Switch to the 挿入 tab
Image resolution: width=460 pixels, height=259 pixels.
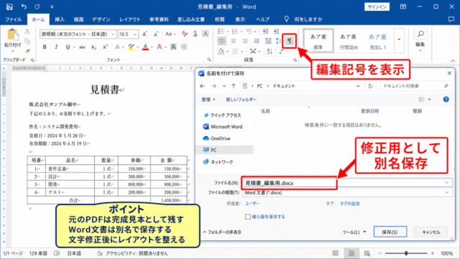pyautogui.click(x=60, y=19)
